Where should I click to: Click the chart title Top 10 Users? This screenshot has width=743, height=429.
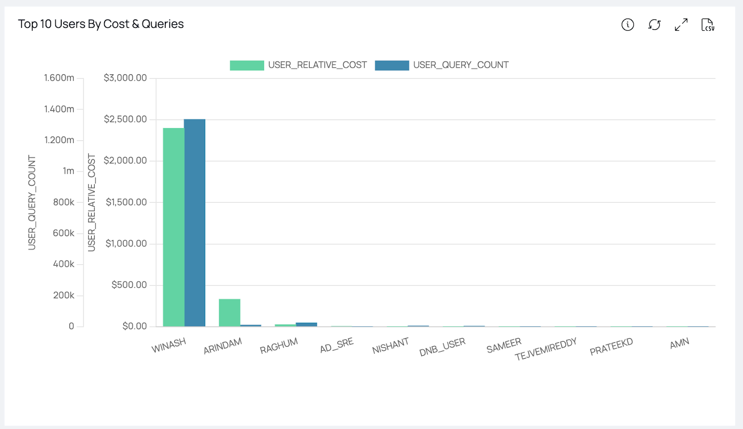(x=100, y=24)
